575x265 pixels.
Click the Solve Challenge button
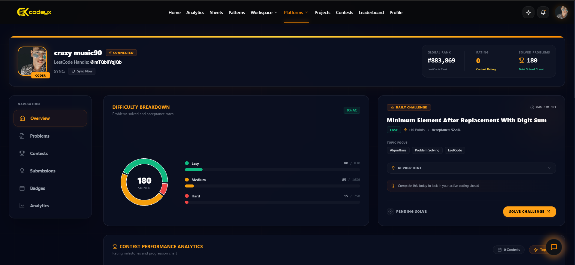(529, 212)
